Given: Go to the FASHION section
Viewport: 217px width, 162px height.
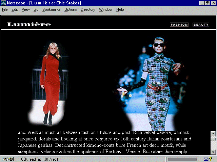Looking at the screenshot, I should pyautogui.click(x=179, y=25).
